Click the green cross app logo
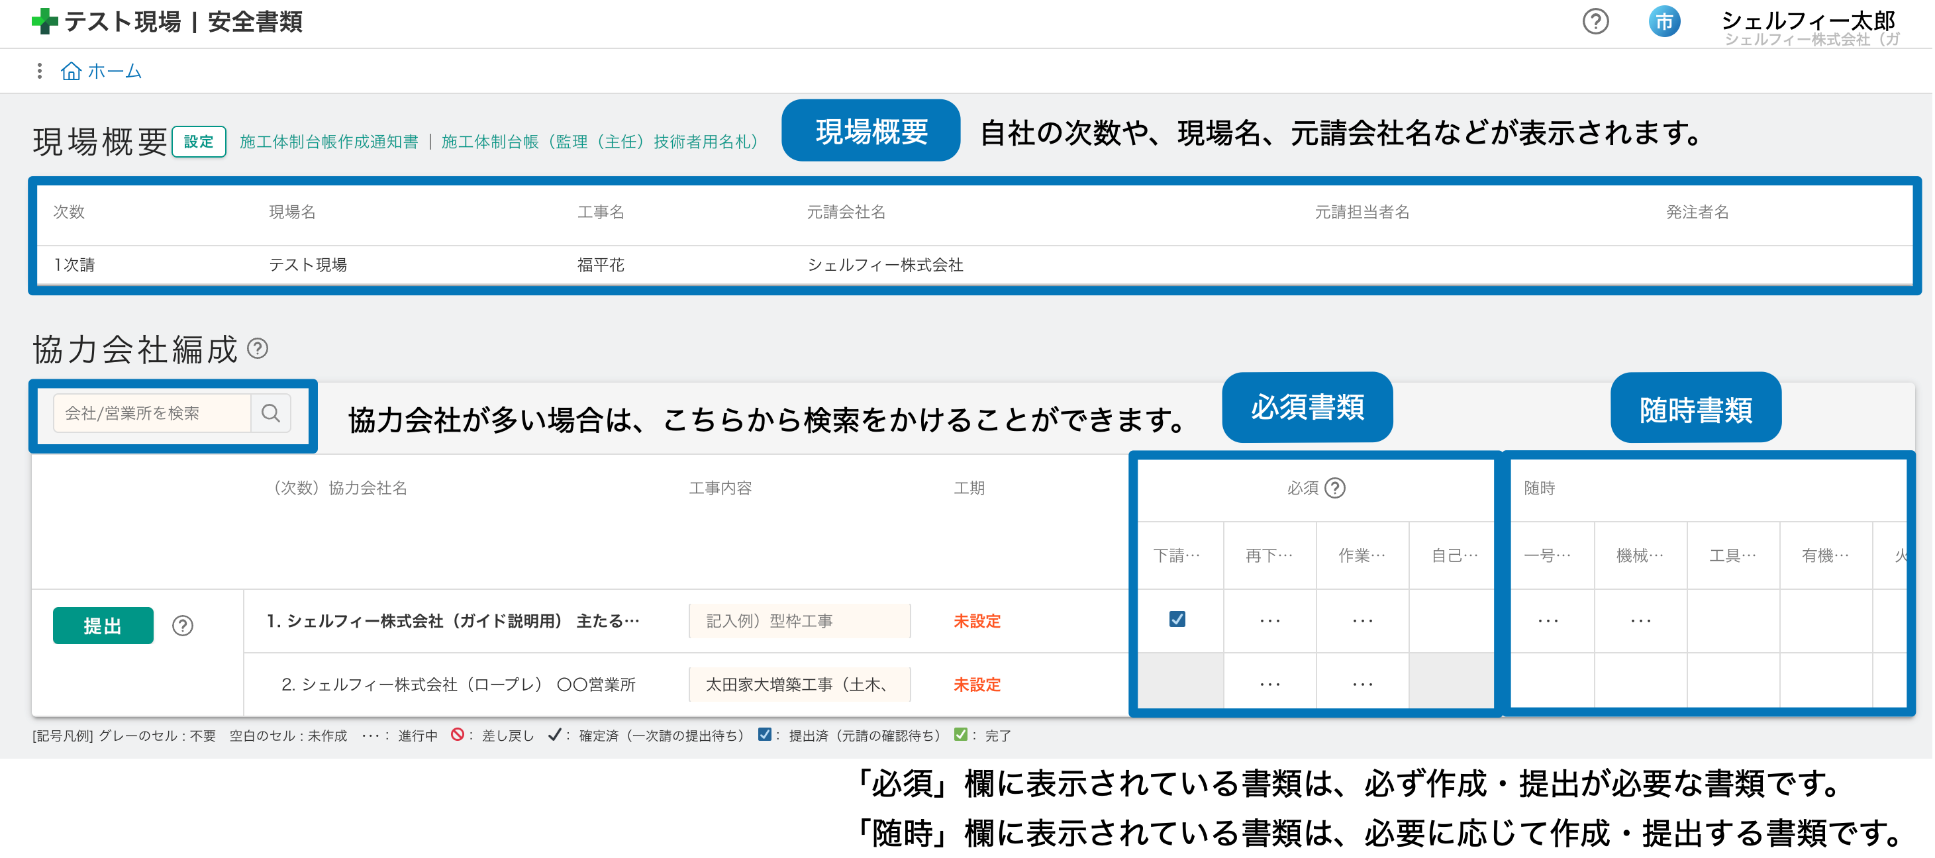 (x=44, y=21)
